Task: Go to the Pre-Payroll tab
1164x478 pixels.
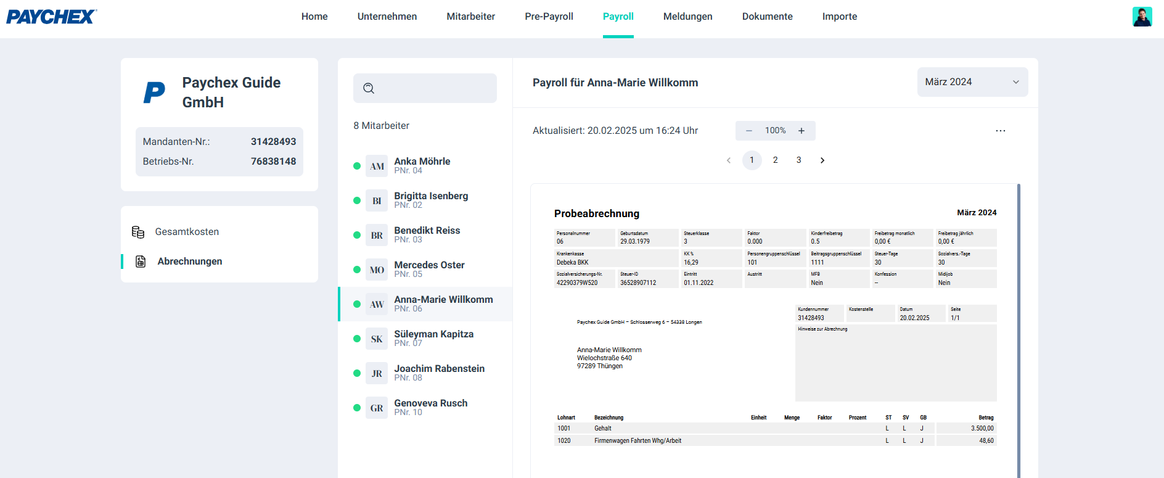Action: (549, 17)
